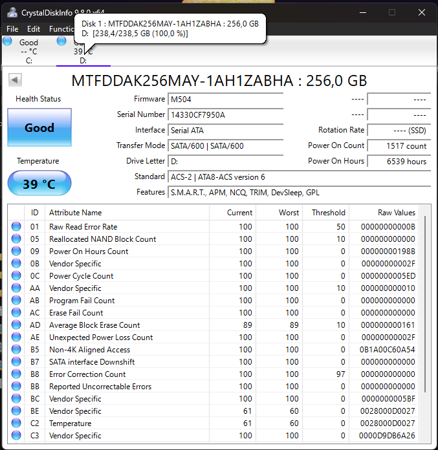438x450 pixels.
Task: Select the Raw Read Error Rate attribute name
Action: tap(83, 227)
